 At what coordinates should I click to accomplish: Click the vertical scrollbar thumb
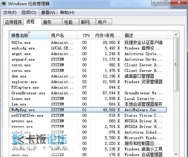pos(176,64)
